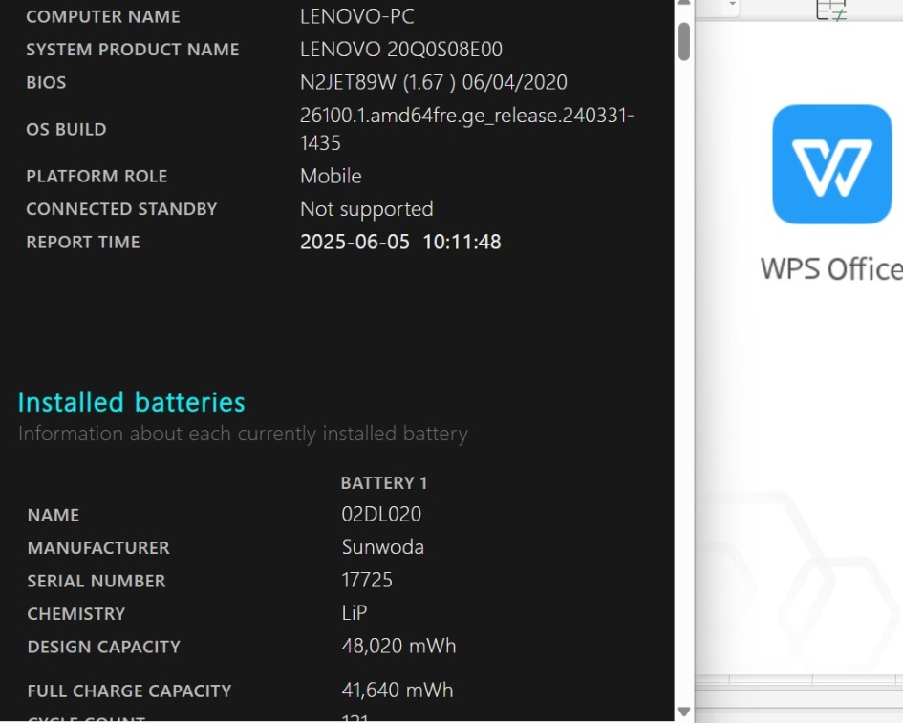This screenshot has width=903, height=723.
Task: Click the 'FULL CHARGE CAPACITY' row label
Action: [x=129, y=691]
